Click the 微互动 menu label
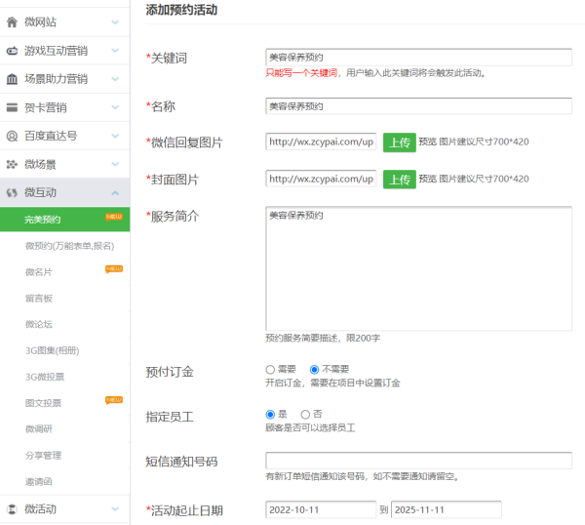 click(40, 192)
